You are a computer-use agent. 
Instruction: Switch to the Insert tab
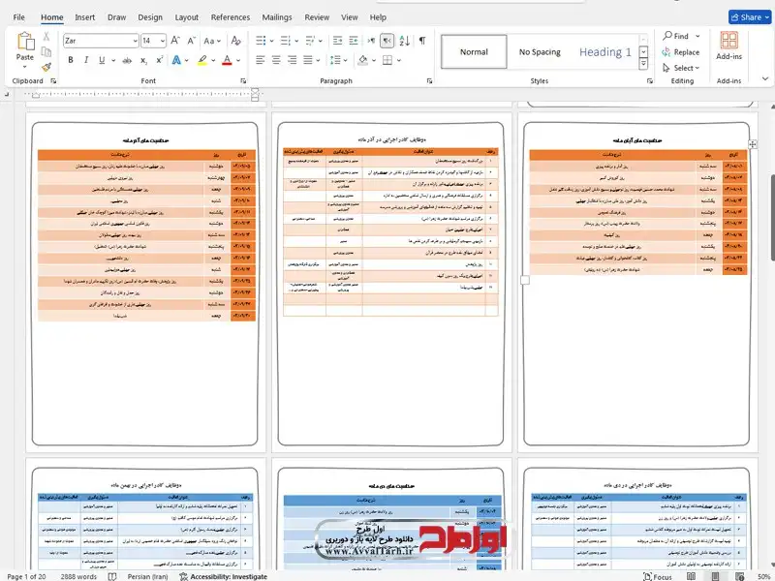(x=84, y=17)
